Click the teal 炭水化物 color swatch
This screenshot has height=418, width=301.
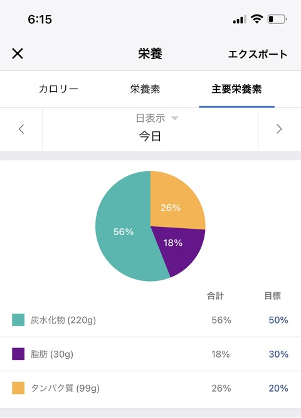tap(18, 320)
